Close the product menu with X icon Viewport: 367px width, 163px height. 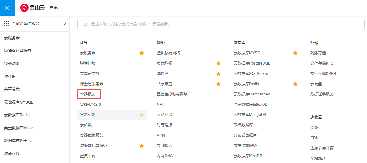pos(7,8)
